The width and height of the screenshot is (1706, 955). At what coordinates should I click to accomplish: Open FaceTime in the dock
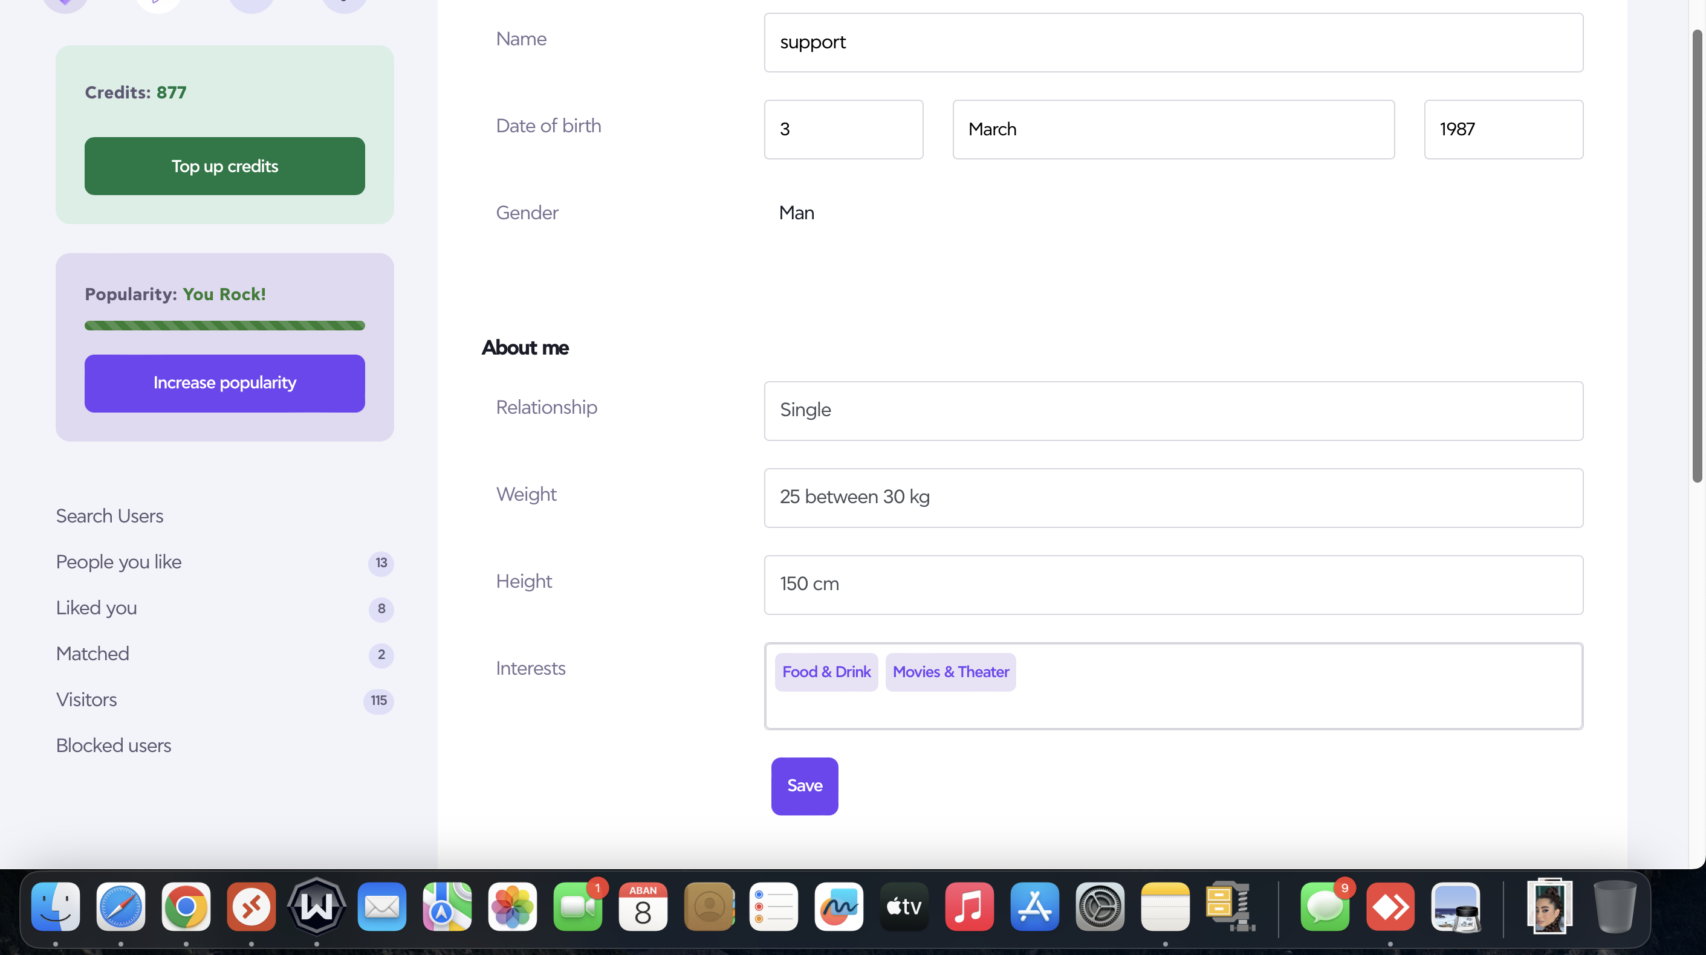click(x=577, y=906)
